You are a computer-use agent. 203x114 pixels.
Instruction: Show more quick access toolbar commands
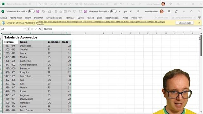pos(120,11)
